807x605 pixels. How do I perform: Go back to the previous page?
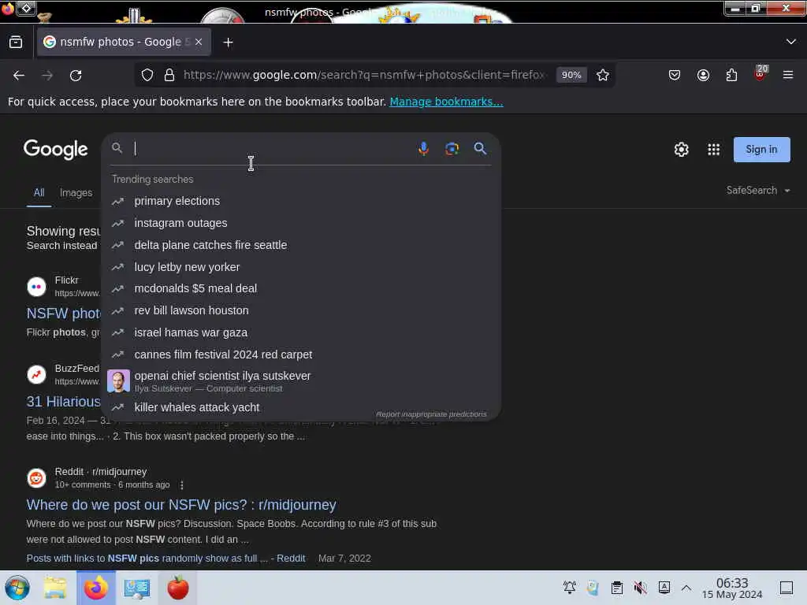pos(19,75)
